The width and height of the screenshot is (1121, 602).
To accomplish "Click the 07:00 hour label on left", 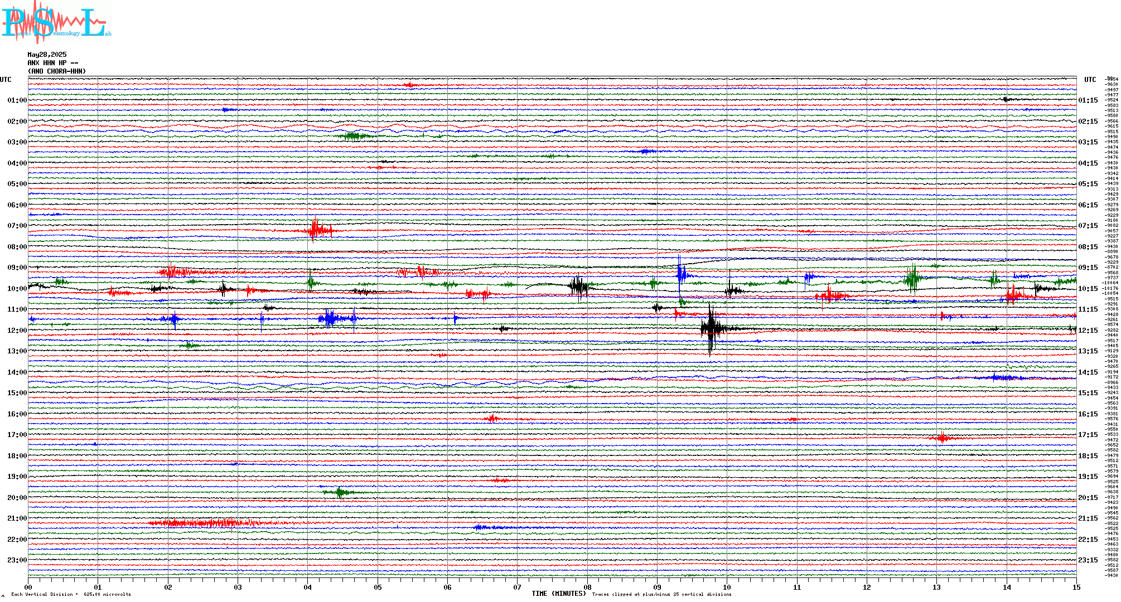I will pos(17,226).
